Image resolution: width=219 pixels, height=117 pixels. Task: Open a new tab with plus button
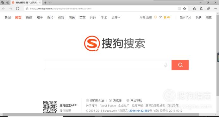point(45,3)
